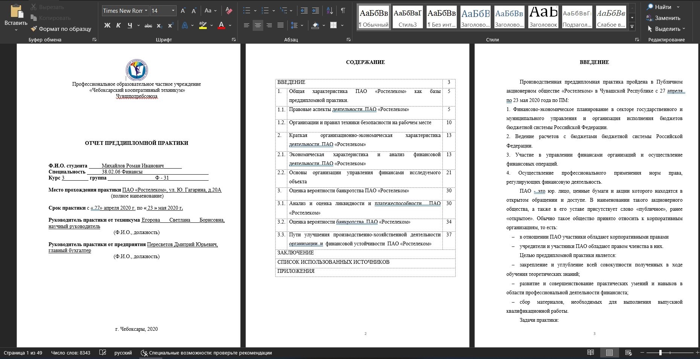Open the Выделить selection menu
The image size is (700, 359).
coord(666,29)
